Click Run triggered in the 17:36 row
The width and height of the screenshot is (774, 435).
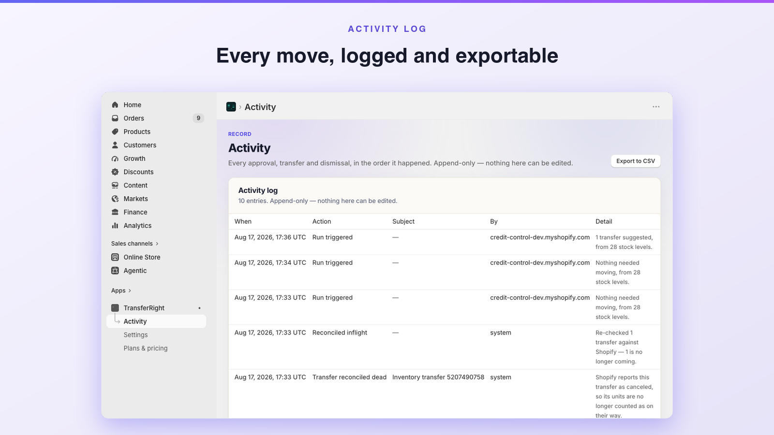click(x=332, y=237)
